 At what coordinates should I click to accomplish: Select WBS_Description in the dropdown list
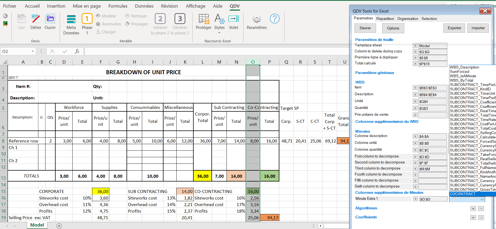point(473,67)
